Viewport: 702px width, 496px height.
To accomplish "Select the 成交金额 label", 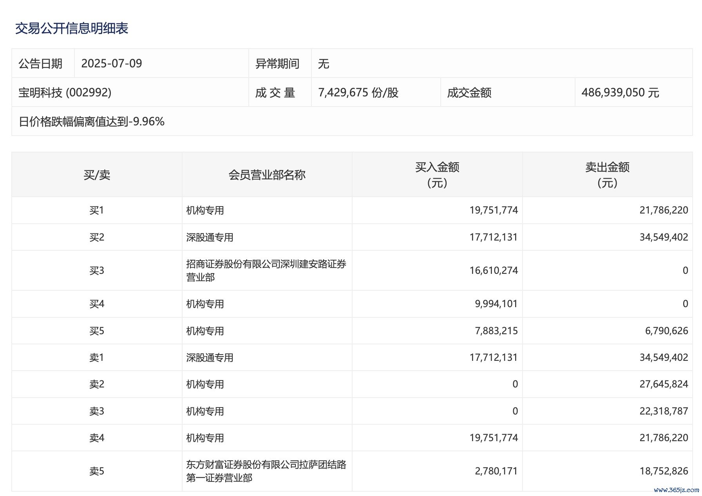I will click(x=469, y=92).
